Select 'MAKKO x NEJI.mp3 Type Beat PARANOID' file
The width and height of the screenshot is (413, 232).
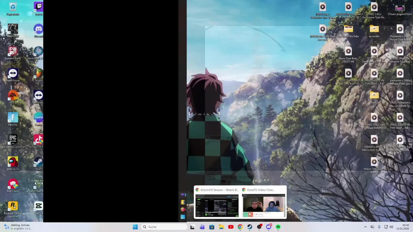coord(374,121)
